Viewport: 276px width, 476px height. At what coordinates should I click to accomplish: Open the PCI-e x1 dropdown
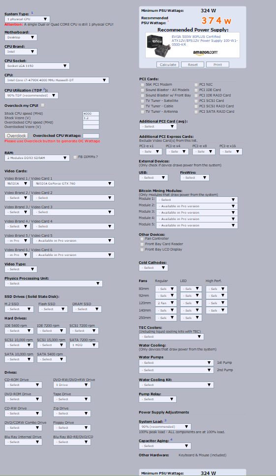click(151, 151)
